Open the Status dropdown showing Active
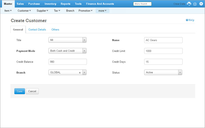Image resolution: width=205 pixels, height=128 pixels. tap(180, 73)
